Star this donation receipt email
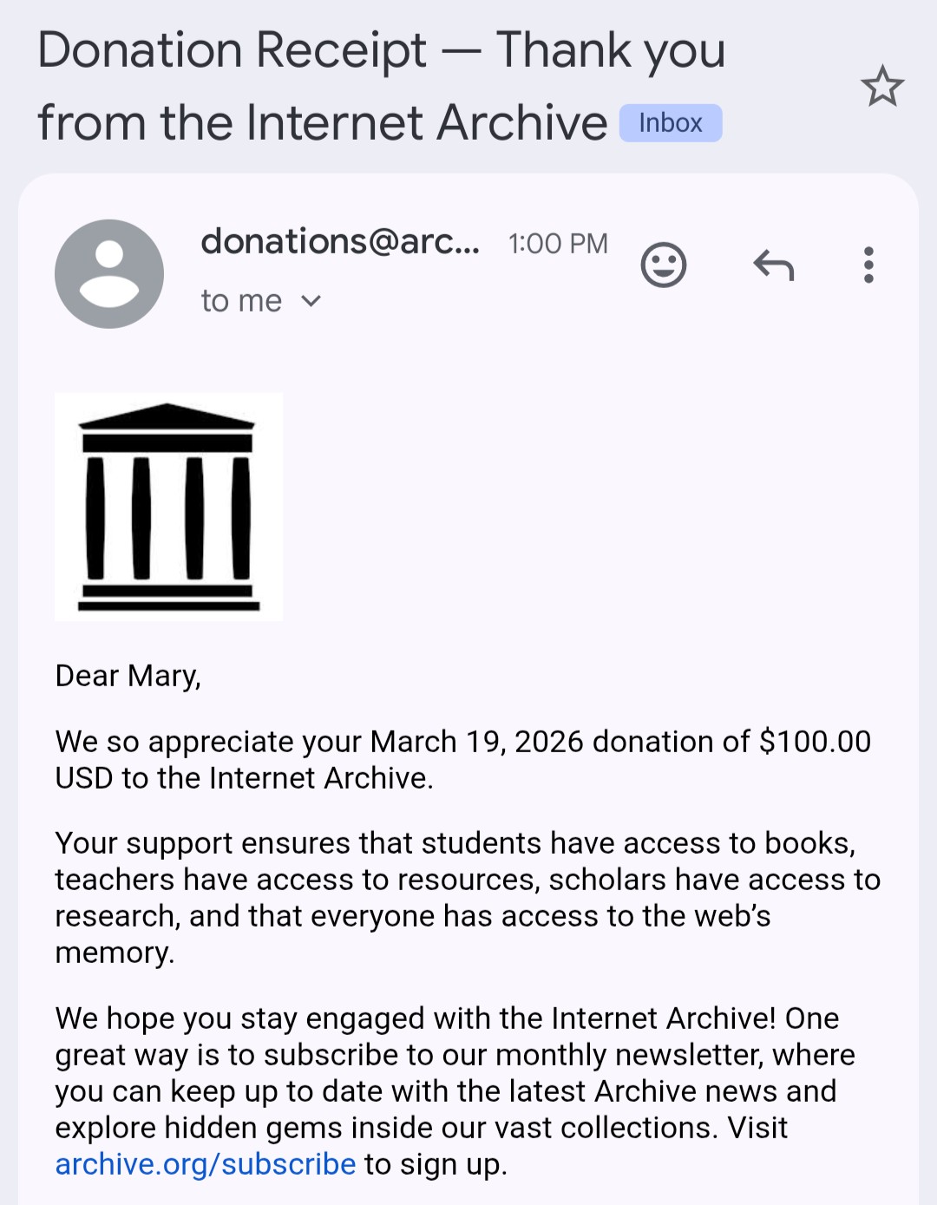937x1205 pixels. [x=882, y=86]
